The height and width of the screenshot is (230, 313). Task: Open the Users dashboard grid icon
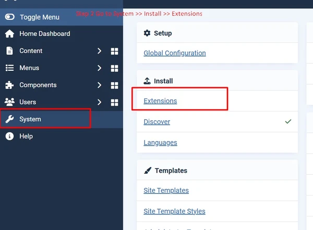pyautogui.click(x=114, y=103)
